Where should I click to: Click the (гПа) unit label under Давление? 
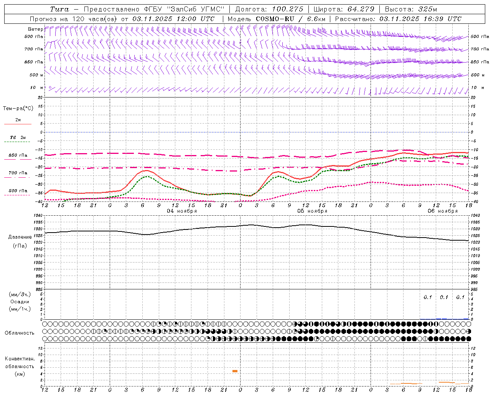[20, 246]
